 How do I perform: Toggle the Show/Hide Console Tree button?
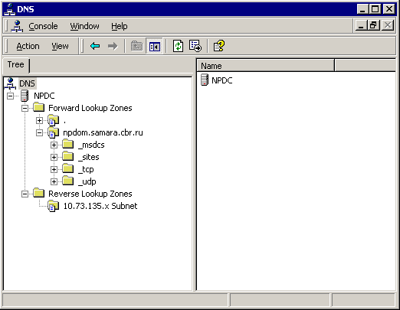click(x=155, y=46)
